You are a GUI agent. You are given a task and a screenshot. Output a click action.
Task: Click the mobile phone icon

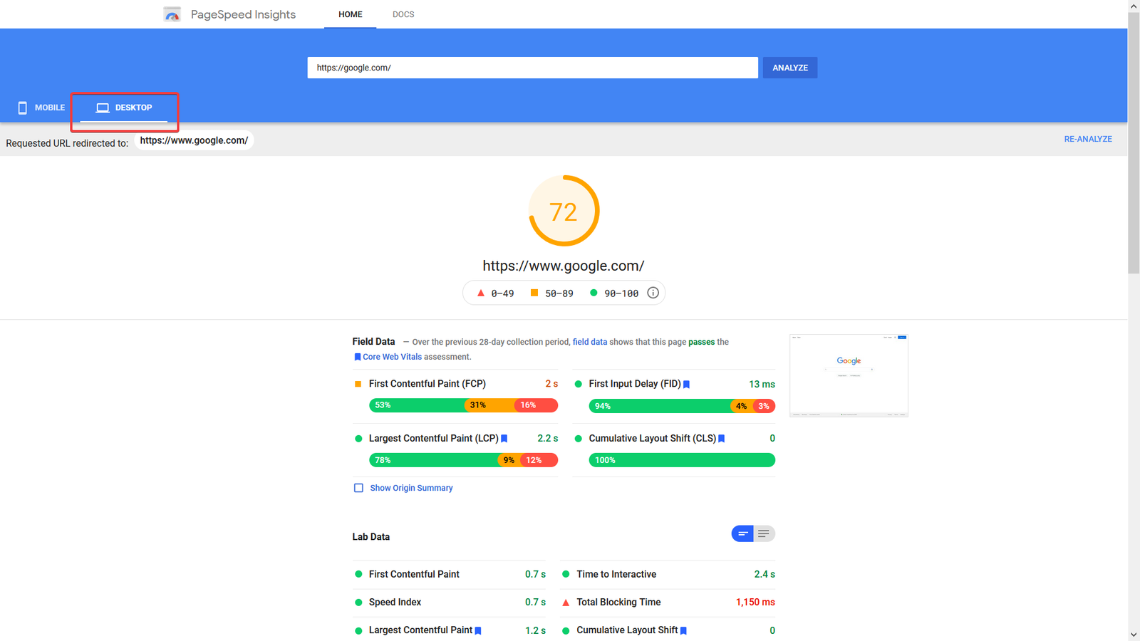[x=22, y=108]
